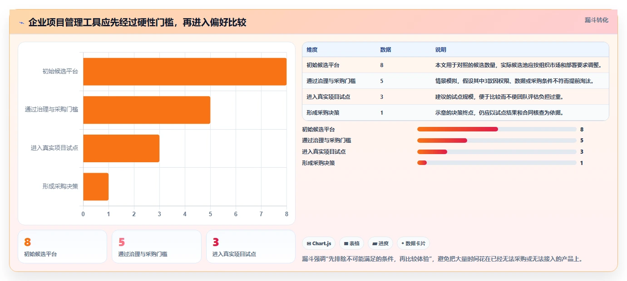Click the progress list label 进入真实项目试点
This screenshot has height=281, width=627.
(324, 152)
